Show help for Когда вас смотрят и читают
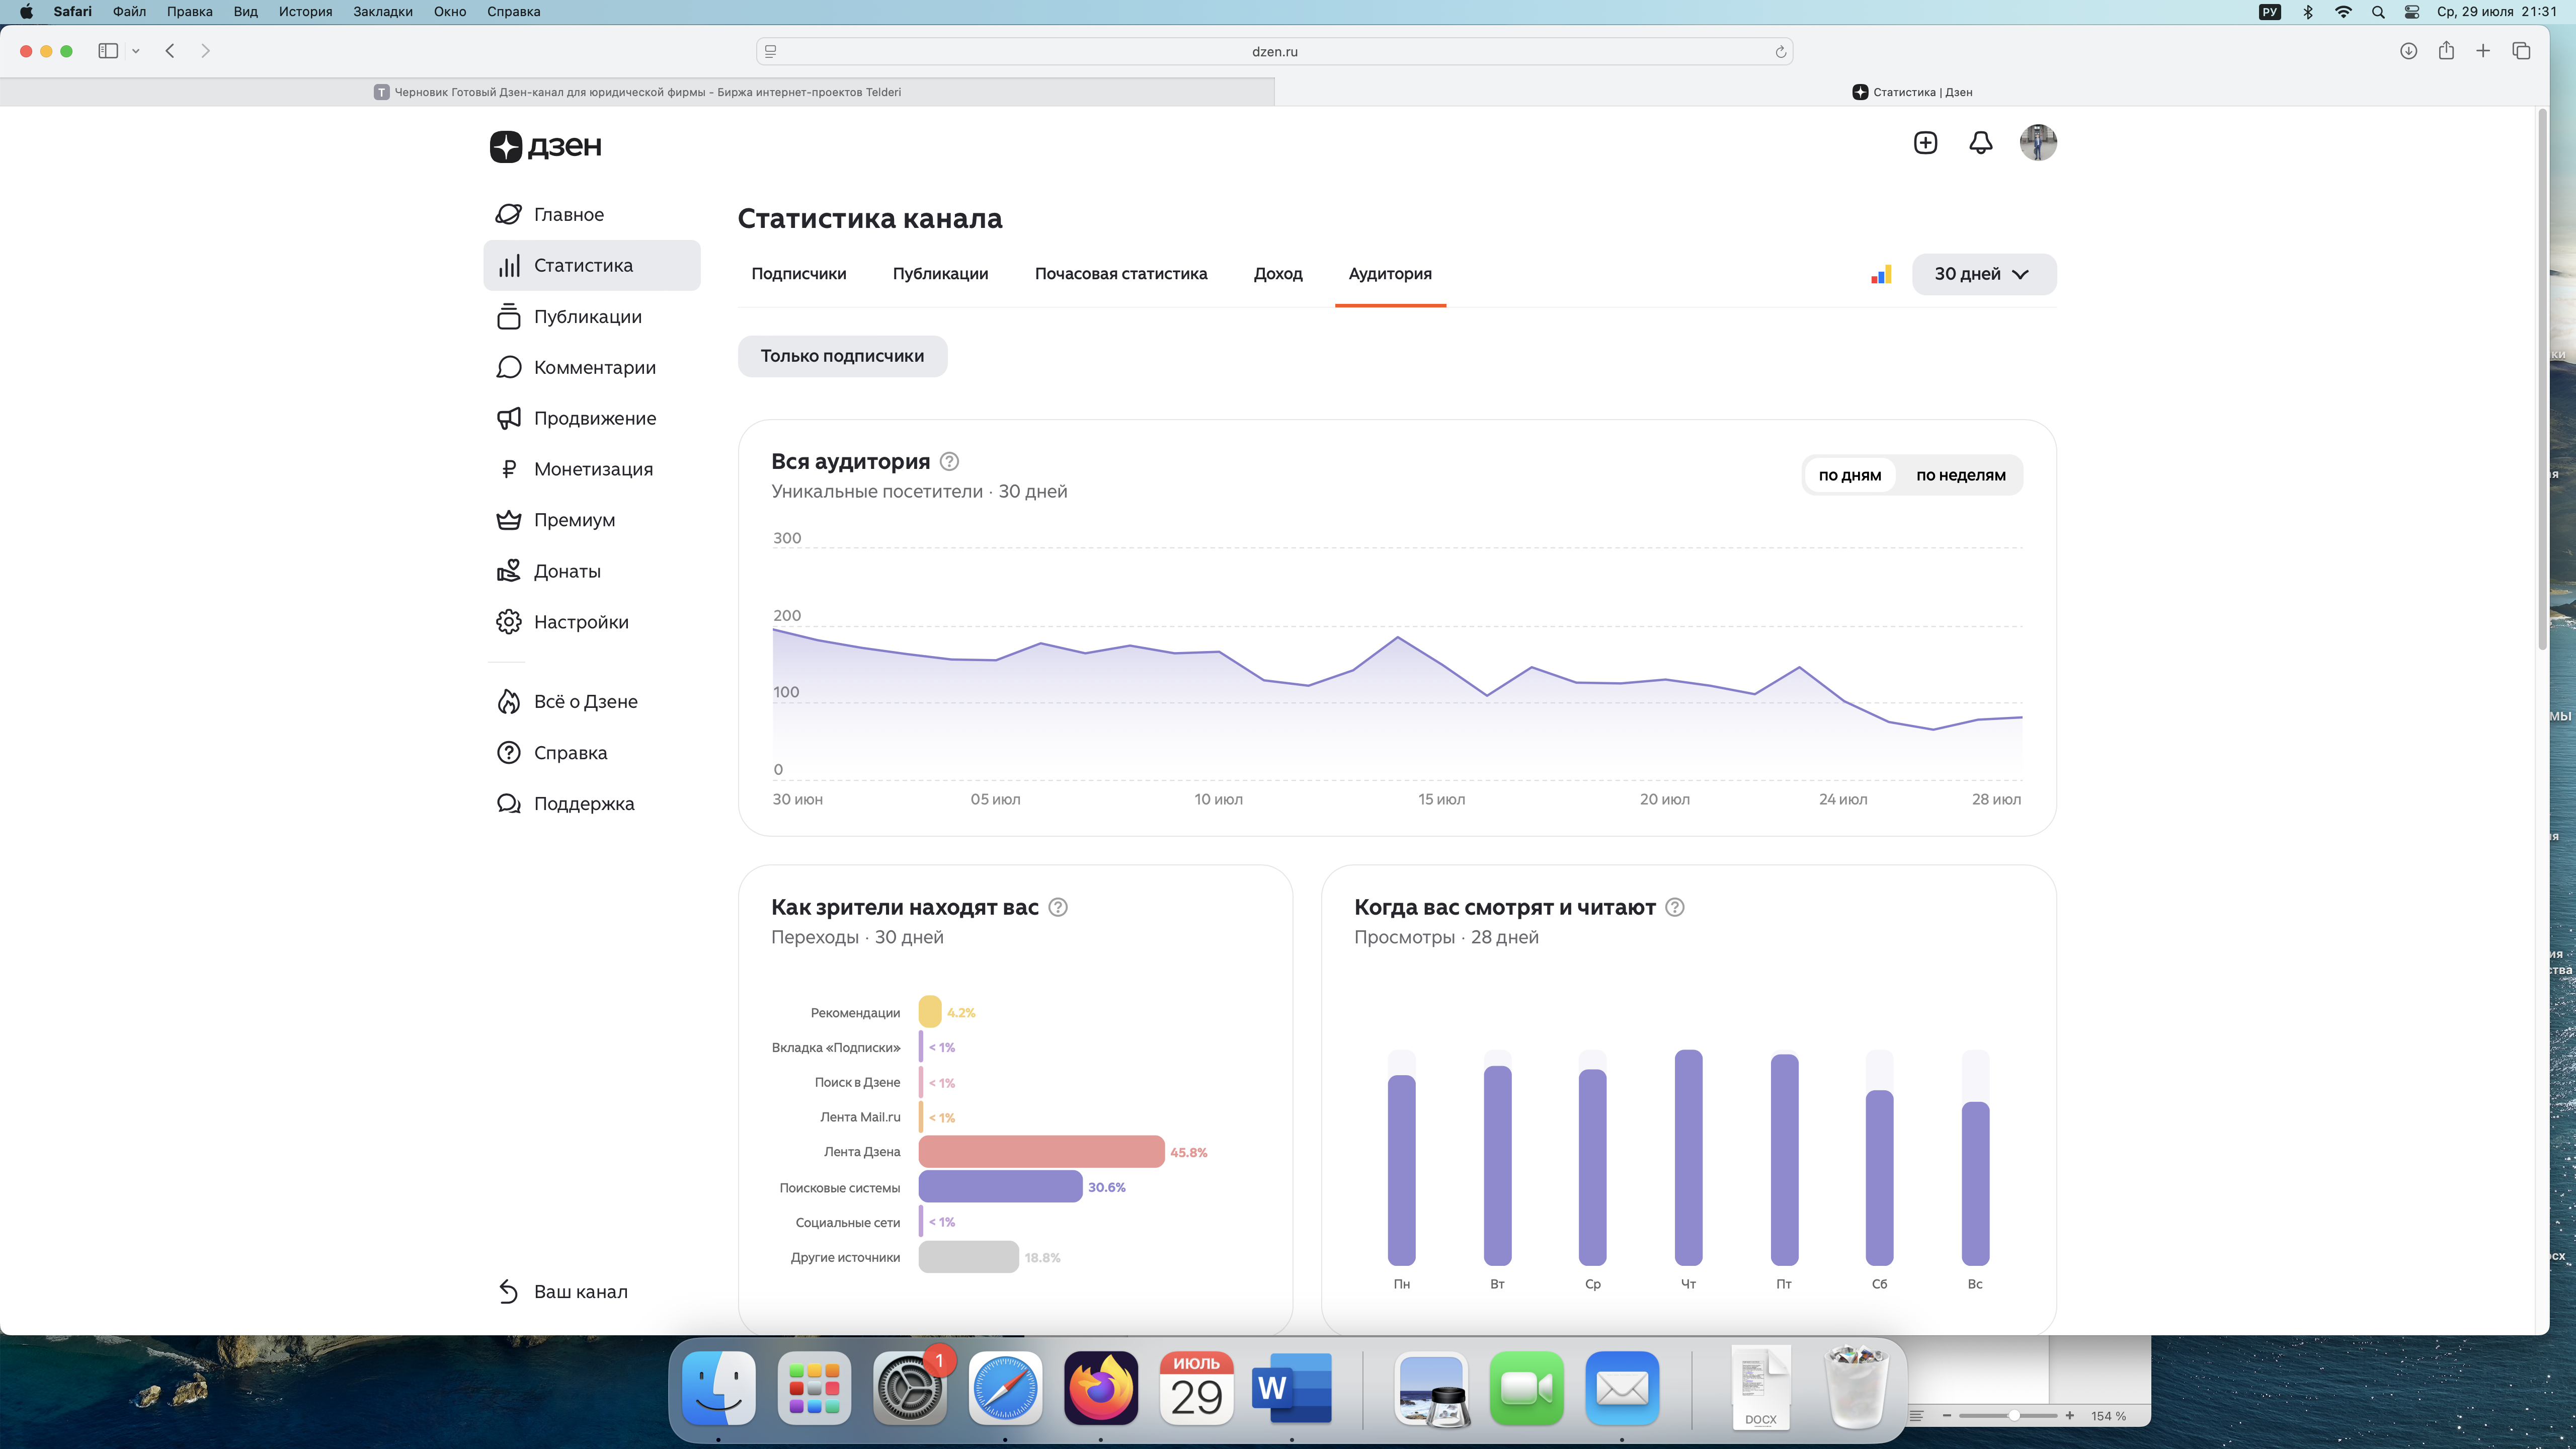The image size is (2576, 1449). pos(1675,907)
